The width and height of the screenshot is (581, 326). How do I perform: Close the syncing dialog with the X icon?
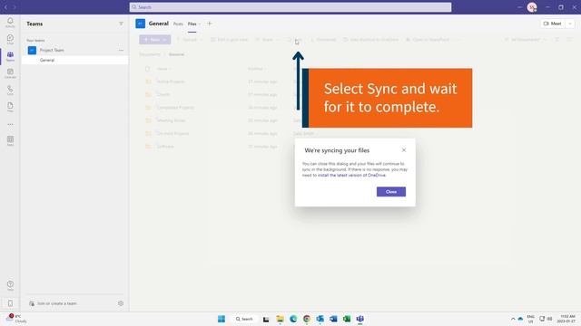coord(403,149)
